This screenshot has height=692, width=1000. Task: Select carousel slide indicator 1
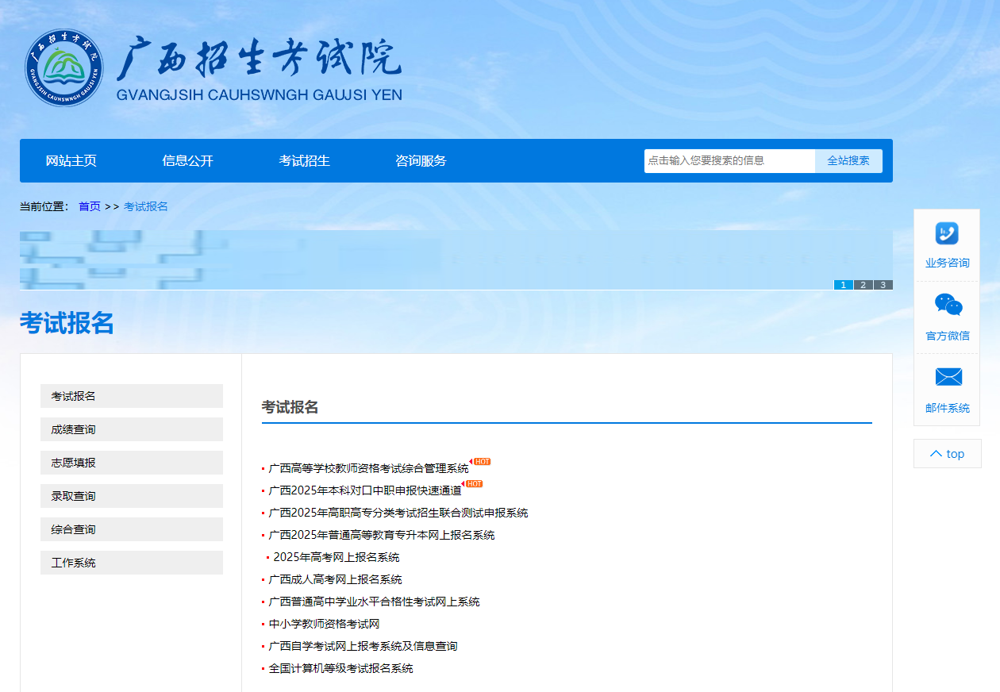coord(842,284)
